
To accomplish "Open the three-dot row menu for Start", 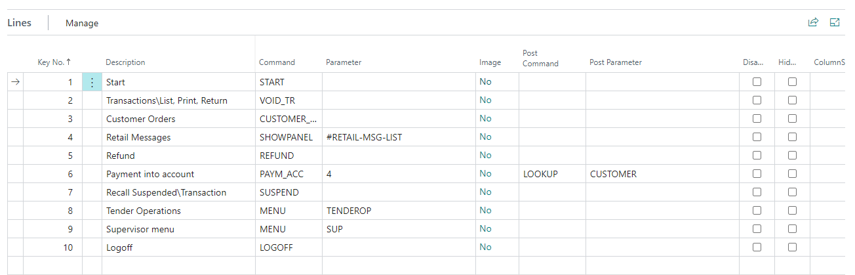I will tap(92, 82).
